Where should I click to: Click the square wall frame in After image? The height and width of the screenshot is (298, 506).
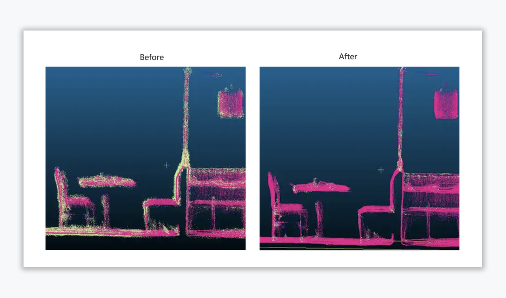[446, 105]
